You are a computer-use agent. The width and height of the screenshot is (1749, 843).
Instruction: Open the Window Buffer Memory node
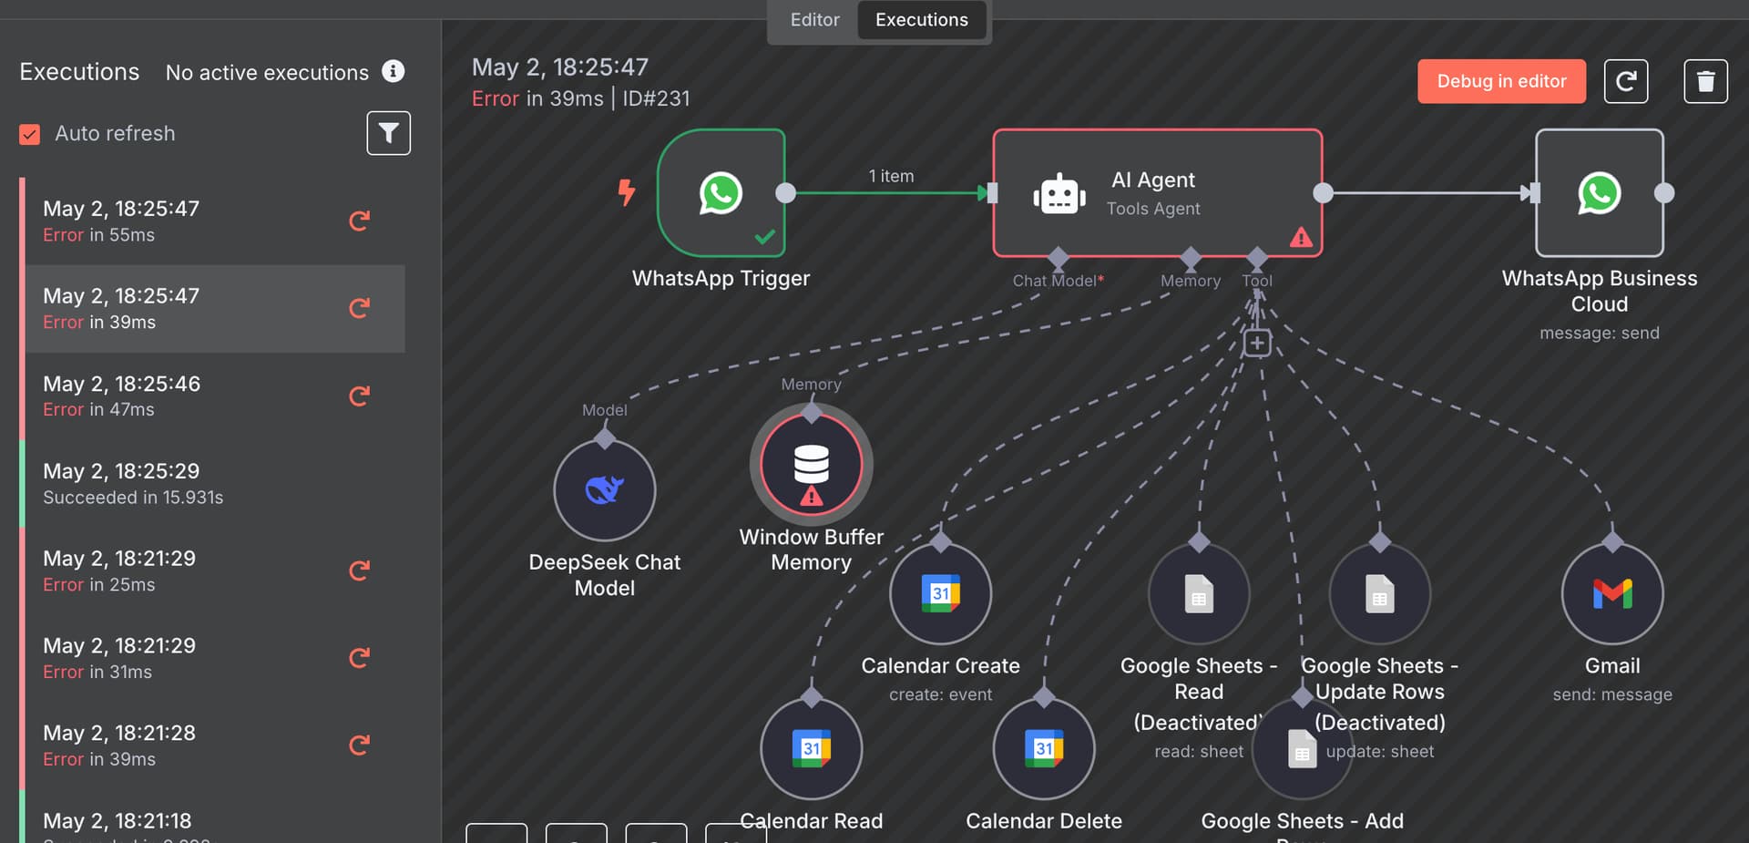pos(811,465)
